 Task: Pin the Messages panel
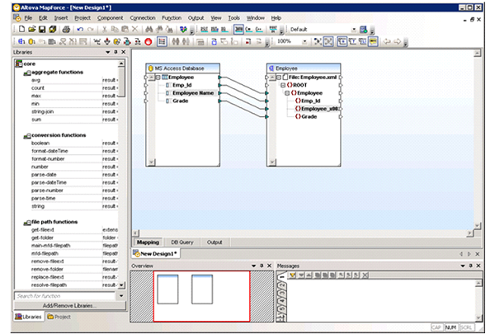[471, 266]
